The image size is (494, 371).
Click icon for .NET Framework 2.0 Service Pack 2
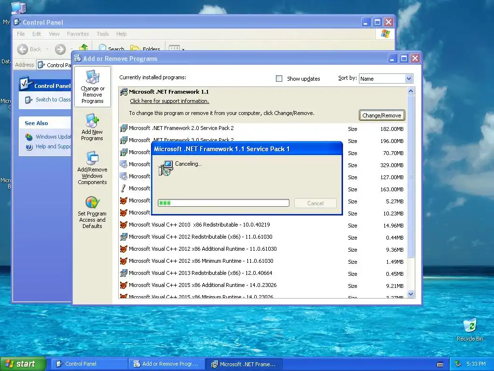(x=123, y=128)
